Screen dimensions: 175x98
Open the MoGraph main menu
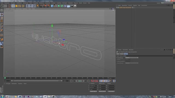(x=65, y=3)
